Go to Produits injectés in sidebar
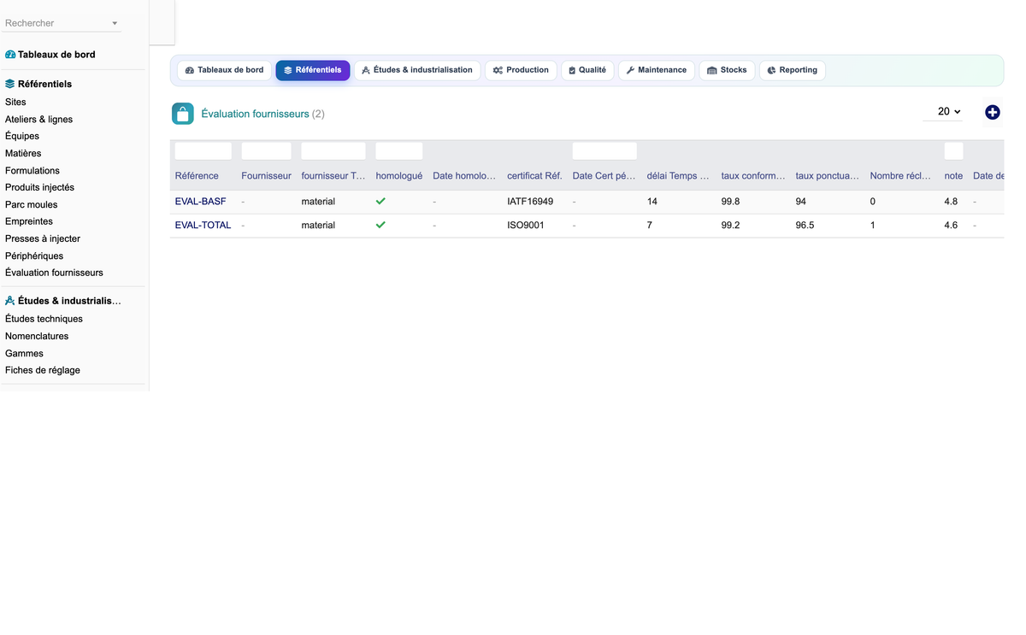Screen dimensions: 1026x635 [39, 187]
